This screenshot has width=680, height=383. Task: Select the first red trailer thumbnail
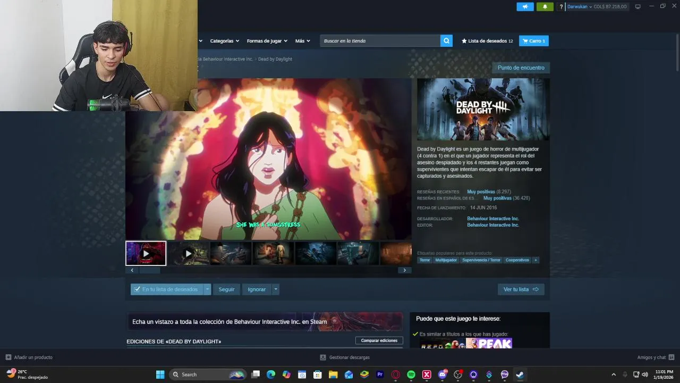coord(146,253)
